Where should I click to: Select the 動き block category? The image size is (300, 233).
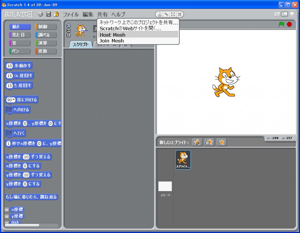pyautogui.click(x=20, y=27)
